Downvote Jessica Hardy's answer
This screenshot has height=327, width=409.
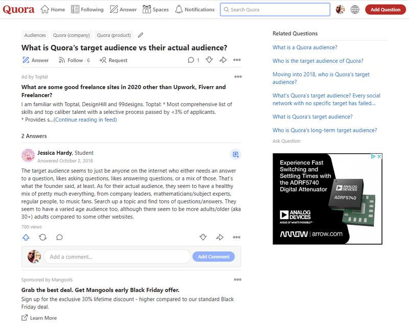point(203,237)
